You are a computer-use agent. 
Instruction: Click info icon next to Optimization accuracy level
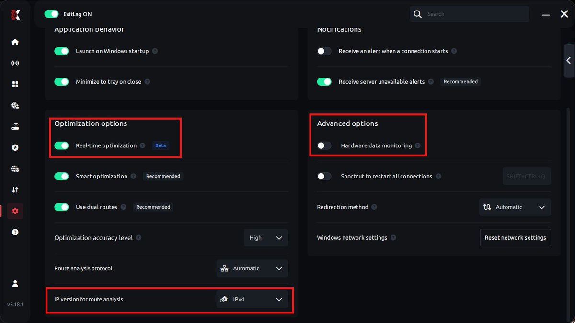[138, 238]
